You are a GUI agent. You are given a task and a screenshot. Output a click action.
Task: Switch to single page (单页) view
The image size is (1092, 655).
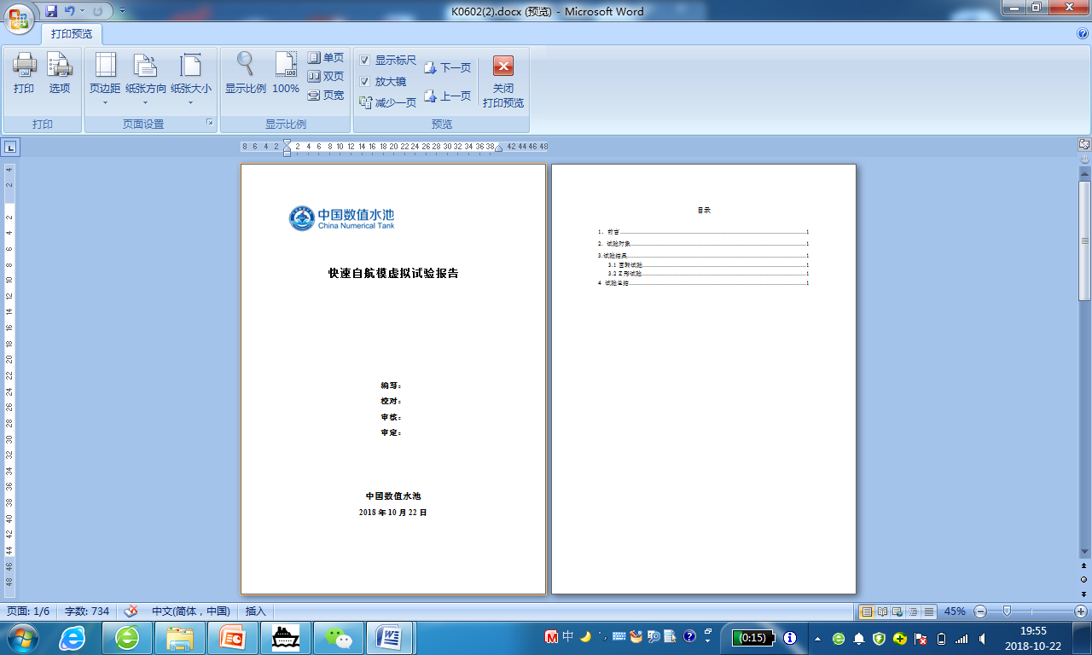(326, 58)
